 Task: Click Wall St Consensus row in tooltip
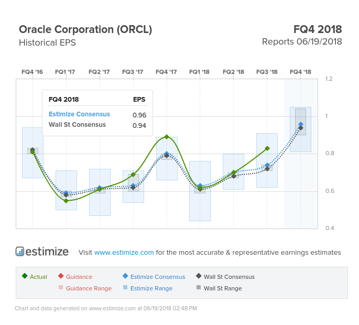click(x=98, y=125)
